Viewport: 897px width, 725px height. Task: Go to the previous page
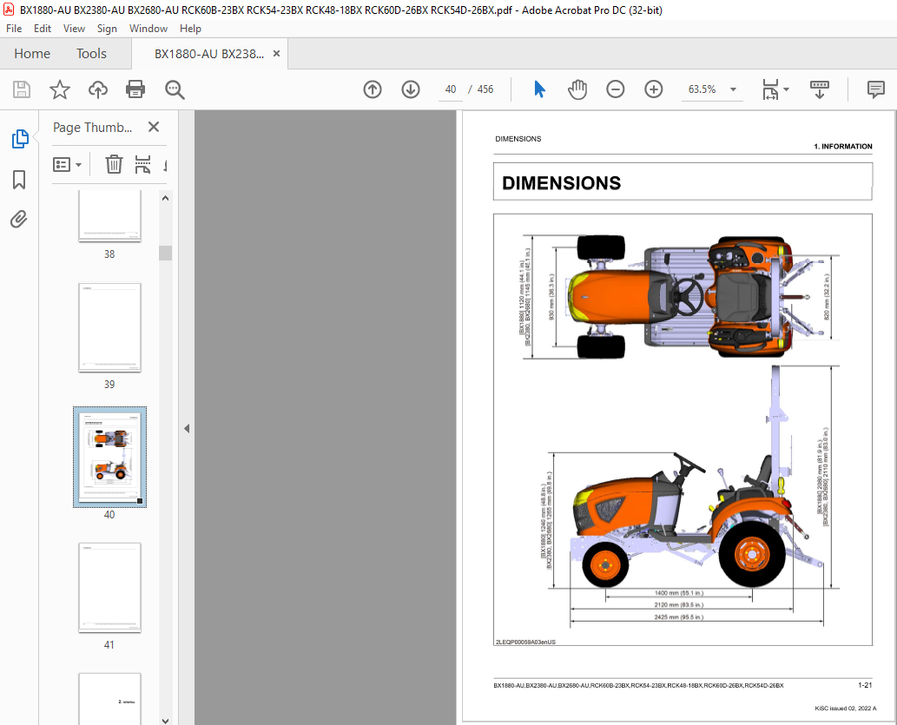pos(373,89)
